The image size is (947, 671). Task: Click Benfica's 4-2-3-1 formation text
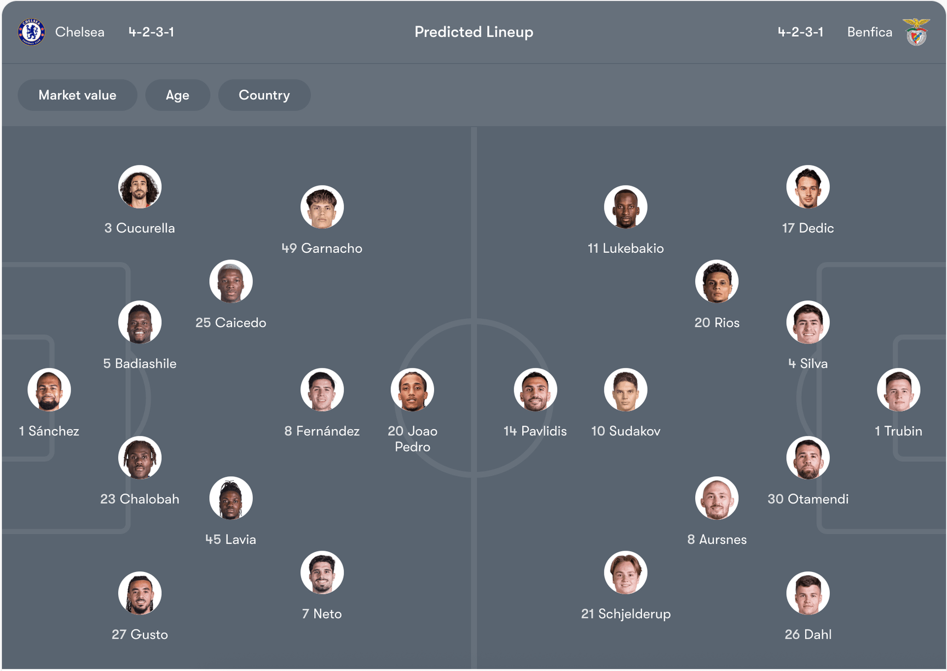pos(800,32)
